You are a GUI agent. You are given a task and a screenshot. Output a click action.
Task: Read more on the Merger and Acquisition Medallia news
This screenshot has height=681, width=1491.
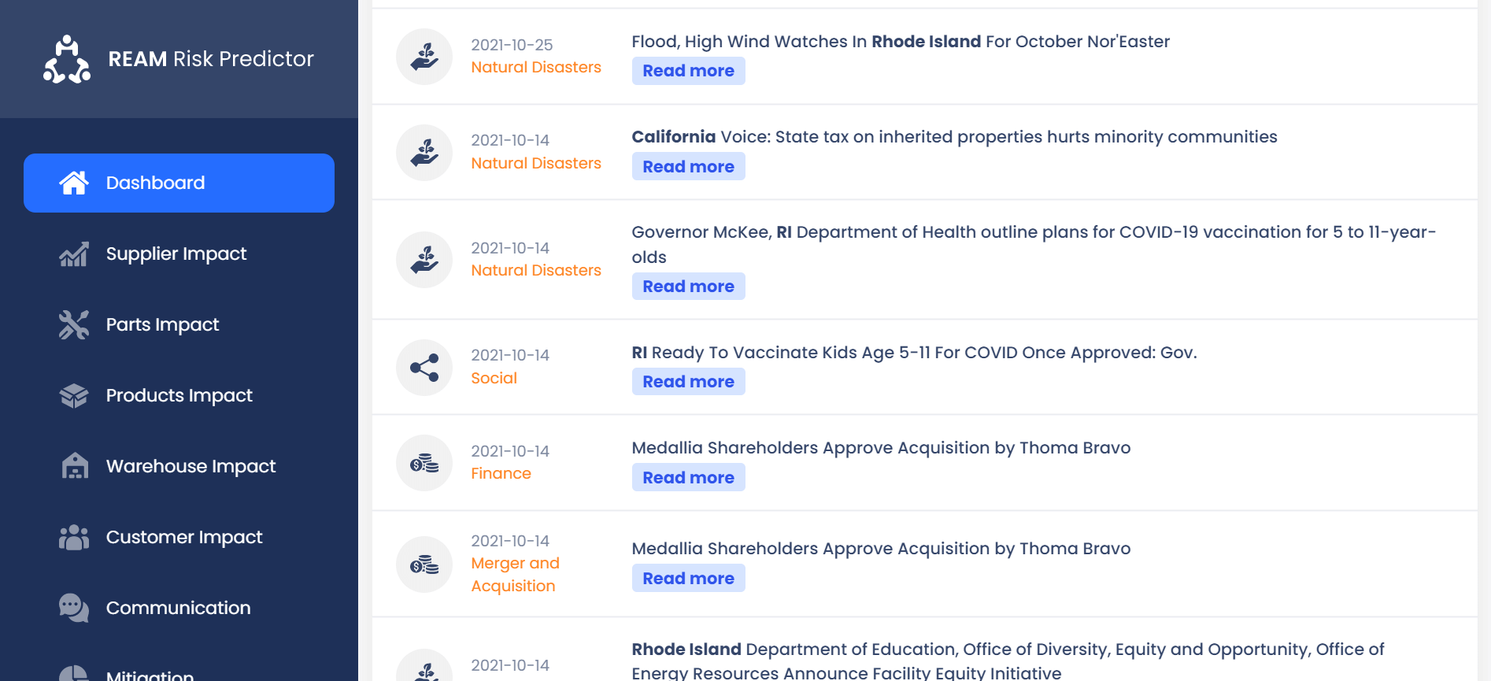tap(688, 579)
